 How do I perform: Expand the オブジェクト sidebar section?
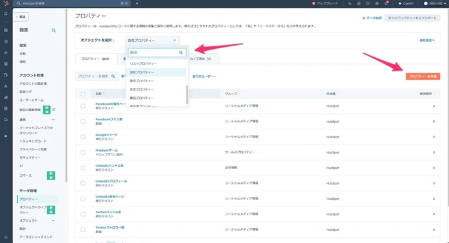pyautogui.click(x=53, y=221)
